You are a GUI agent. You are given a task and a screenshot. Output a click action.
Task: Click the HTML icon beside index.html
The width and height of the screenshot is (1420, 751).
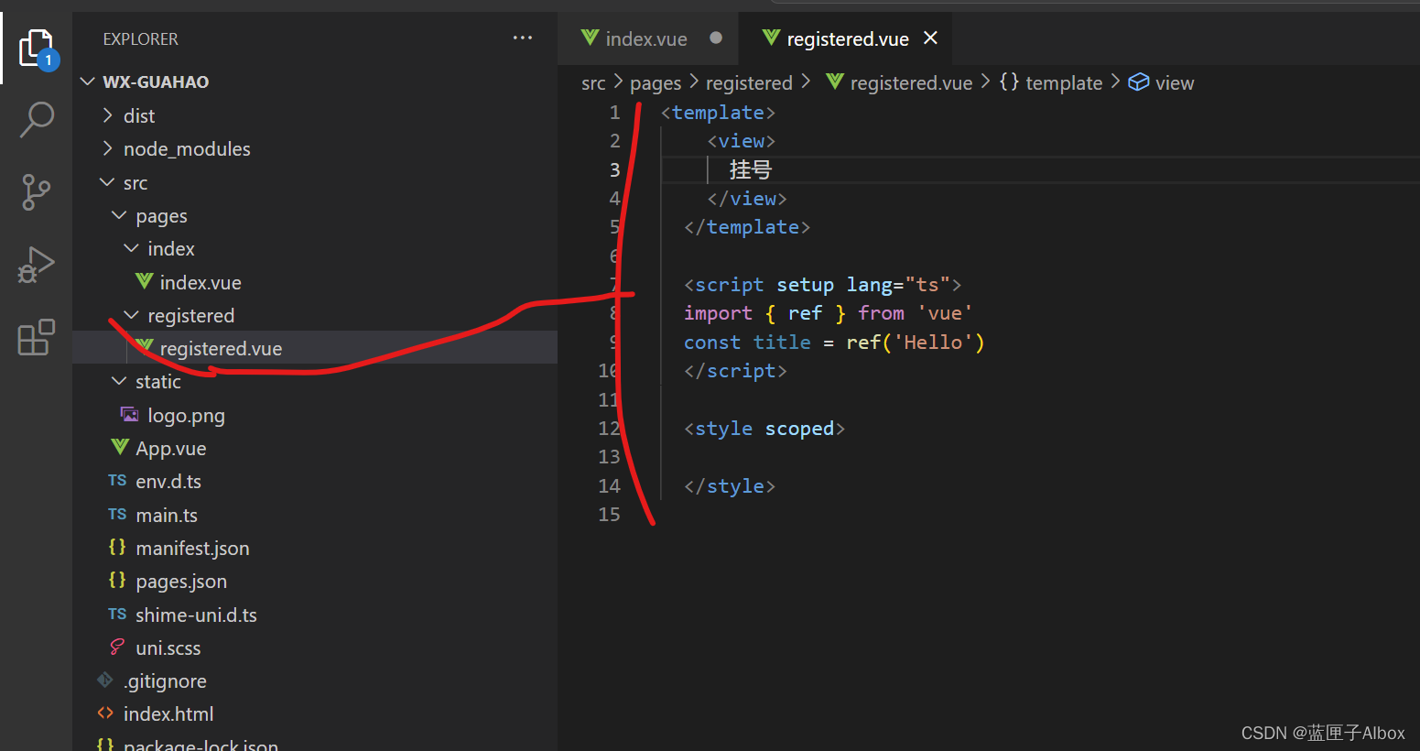pyautogui.click(x=105, y=713)
